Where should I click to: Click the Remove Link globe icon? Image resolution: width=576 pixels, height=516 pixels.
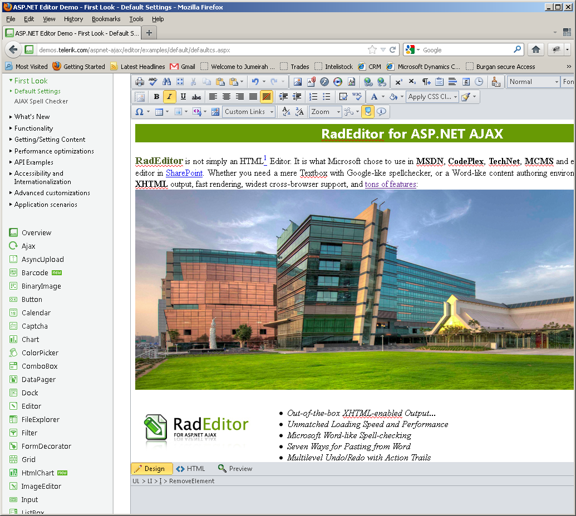(x=382, y=82)
